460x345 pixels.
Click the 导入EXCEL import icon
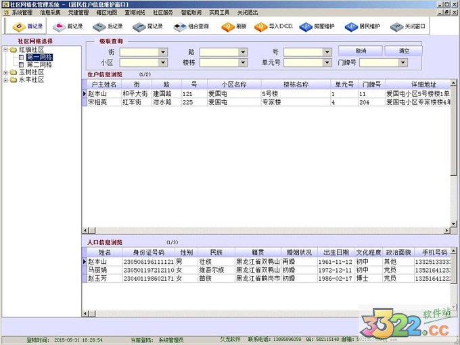[x=276, y=27]
